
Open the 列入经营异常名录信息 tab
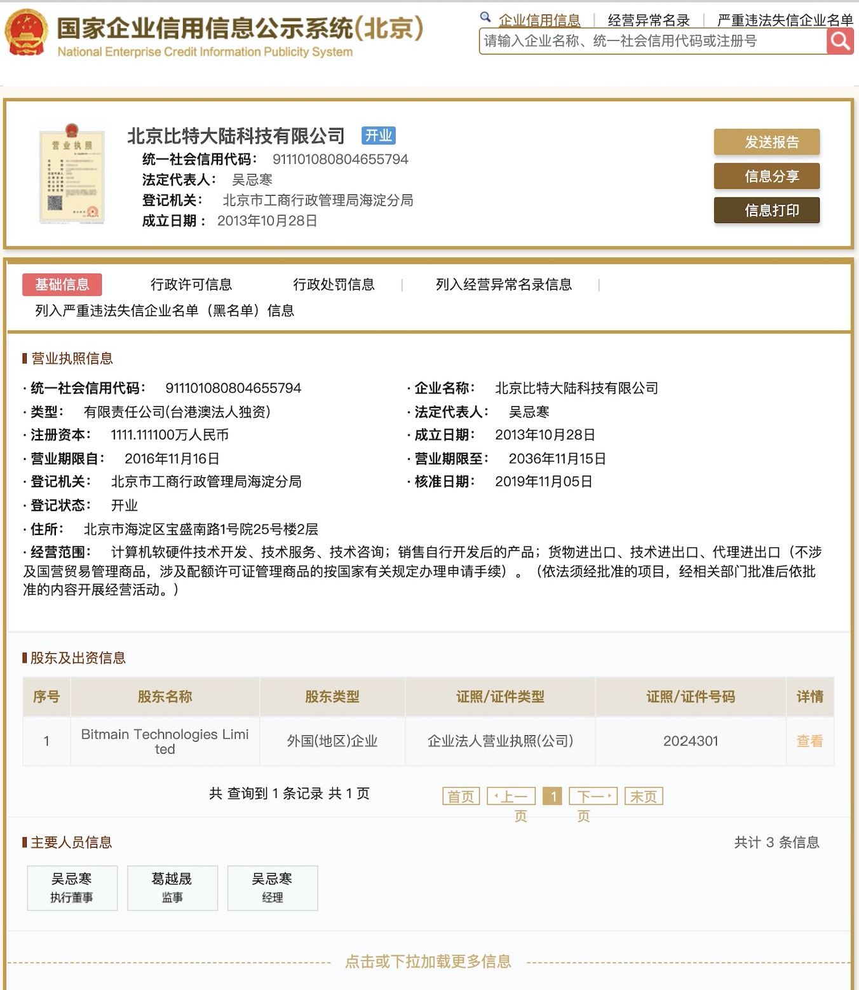coord(504,284)
